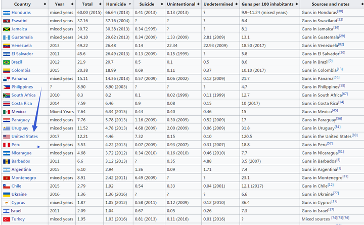
Task: Click the Panama flag icon
Action: (x=7, y=79)
